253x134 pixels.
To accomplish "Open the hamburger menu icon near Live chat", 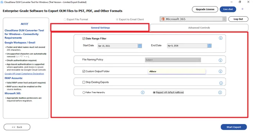I will click(242, 9).
